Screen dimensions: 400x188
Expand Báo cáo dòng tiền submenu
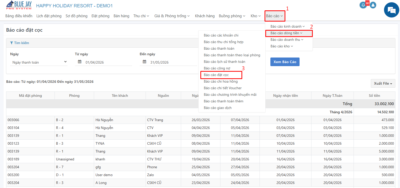(286, 33)
